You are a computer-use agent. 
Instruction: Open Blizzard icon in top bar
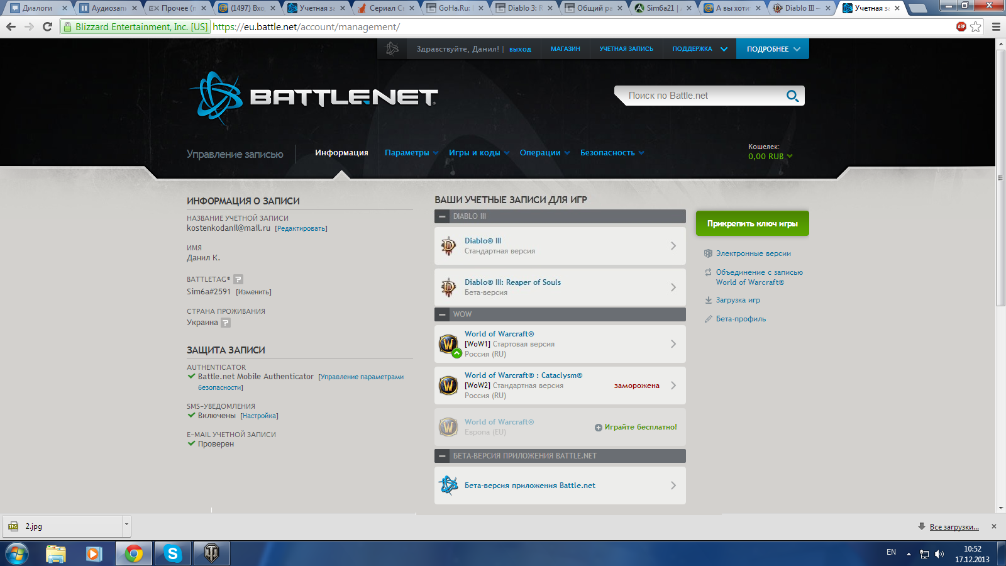pos(392,48)
